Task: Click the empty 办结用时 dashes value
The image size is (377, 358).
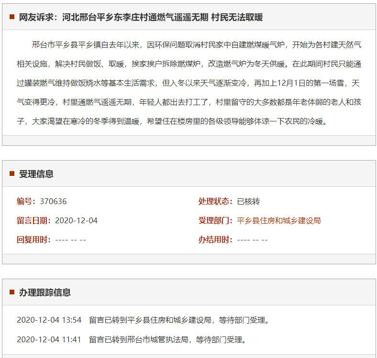Action: click(x=252, y=239)
